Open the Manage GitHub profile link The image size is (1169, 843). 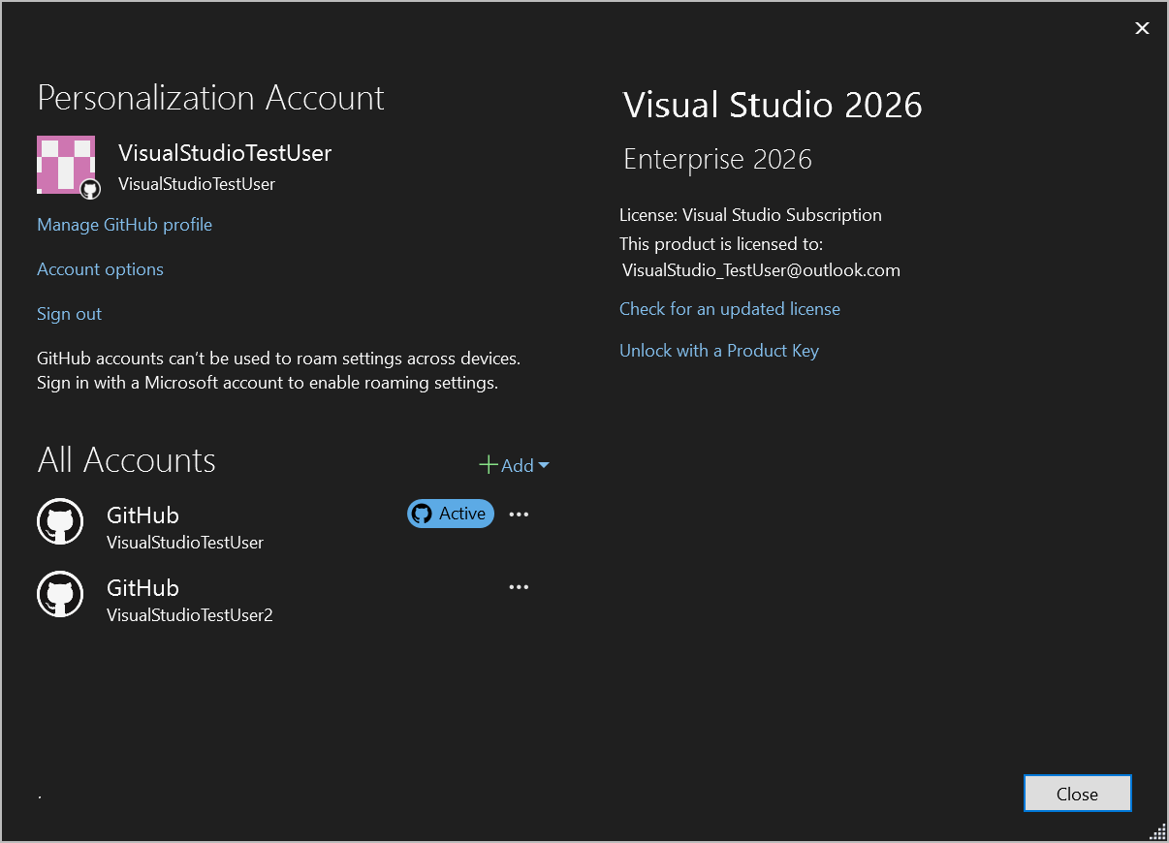(x=124, y=224)
